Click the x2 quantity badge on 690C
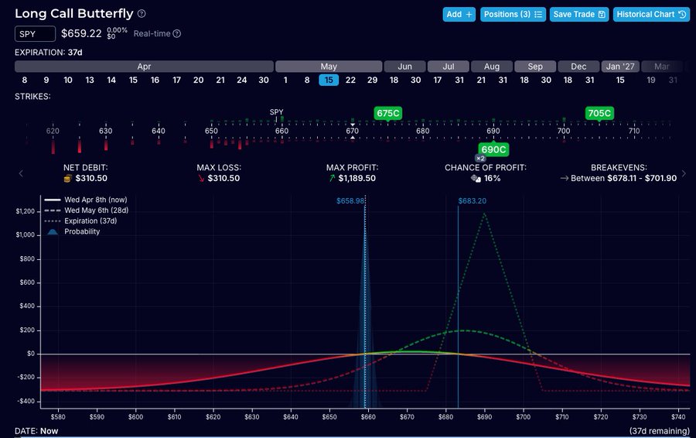This screenshot has width=696, height=438. (x=479, y=158)
